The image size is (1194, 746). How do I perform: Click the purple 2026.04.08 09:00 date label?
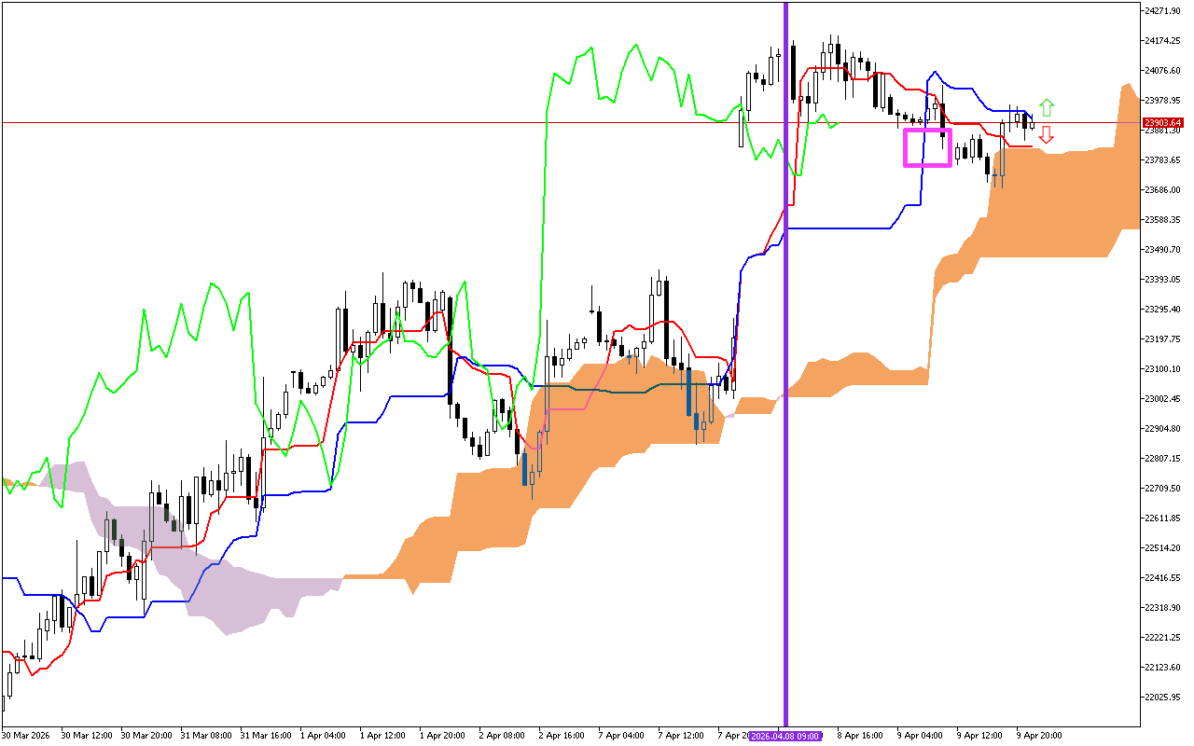tap(785, 736)
